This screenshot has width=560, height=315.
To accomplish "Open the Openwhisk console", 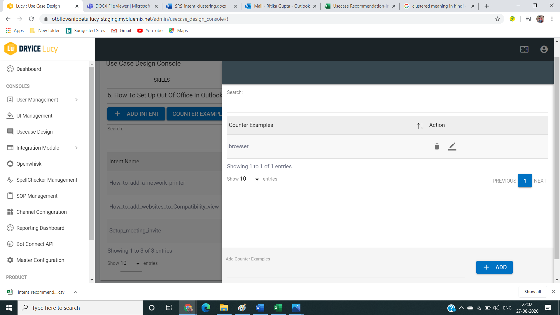I will (29, 164).
